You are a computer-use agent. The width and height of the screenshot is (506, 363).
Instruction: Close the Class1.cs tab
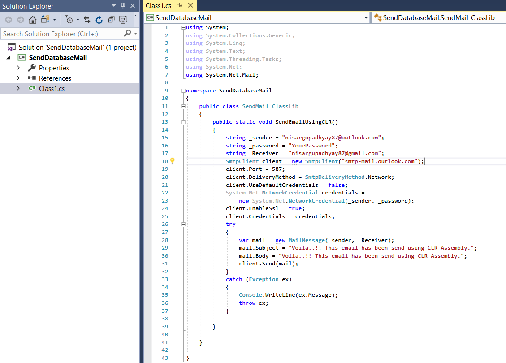190,6
